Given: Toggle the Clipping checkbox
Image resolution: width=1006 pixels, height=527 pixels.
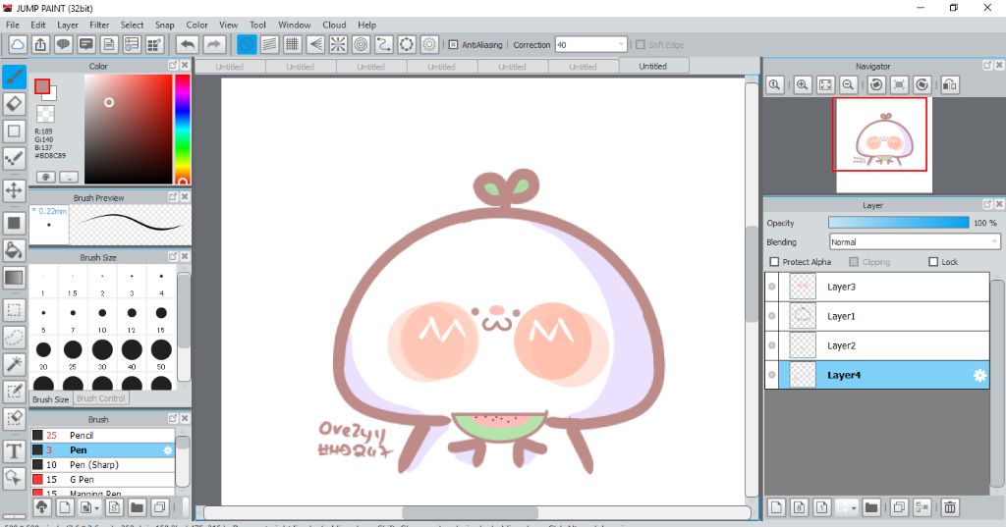Looking at the screenshot, I should point(854,262).
